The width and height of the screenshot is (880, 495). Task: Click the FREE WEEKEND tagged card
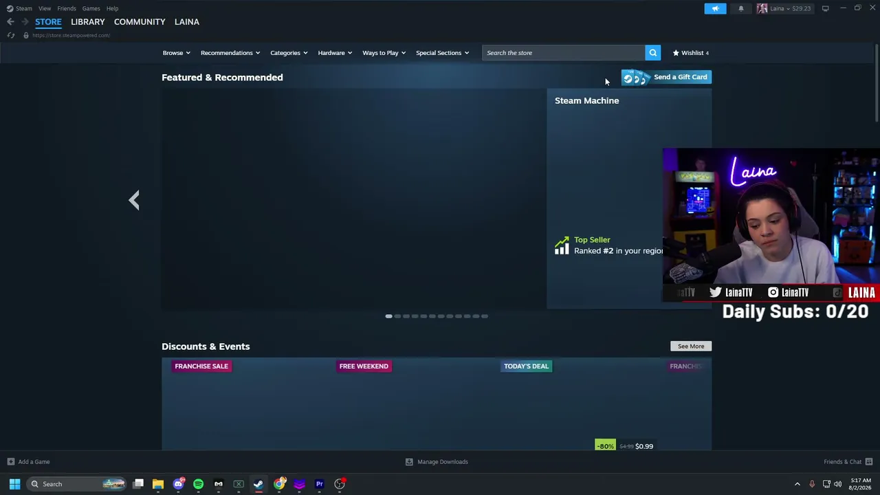tap(364, 366)
